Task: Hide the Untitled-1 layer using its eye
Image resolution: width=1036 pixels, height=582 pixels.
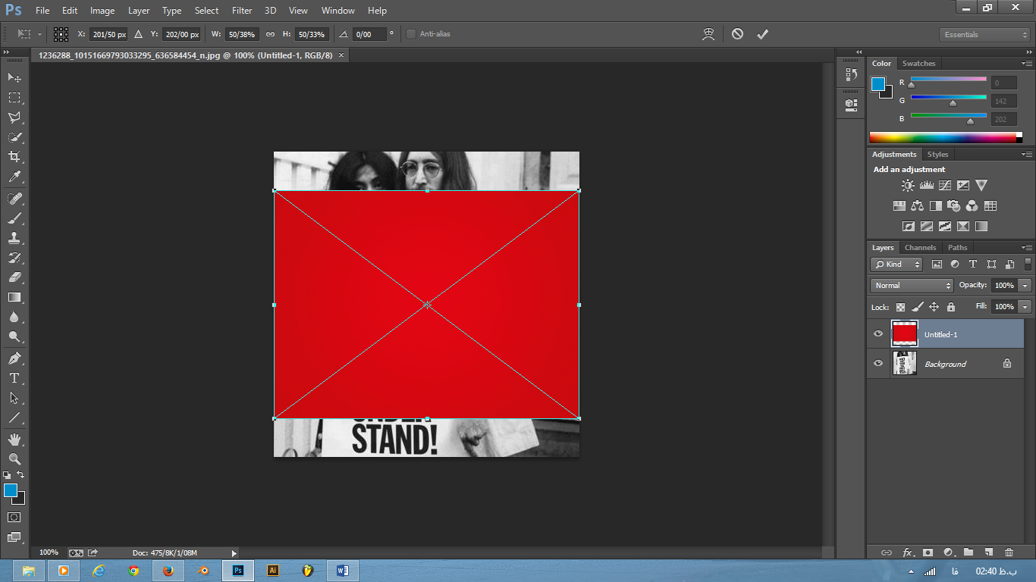Action: point(878,334)
